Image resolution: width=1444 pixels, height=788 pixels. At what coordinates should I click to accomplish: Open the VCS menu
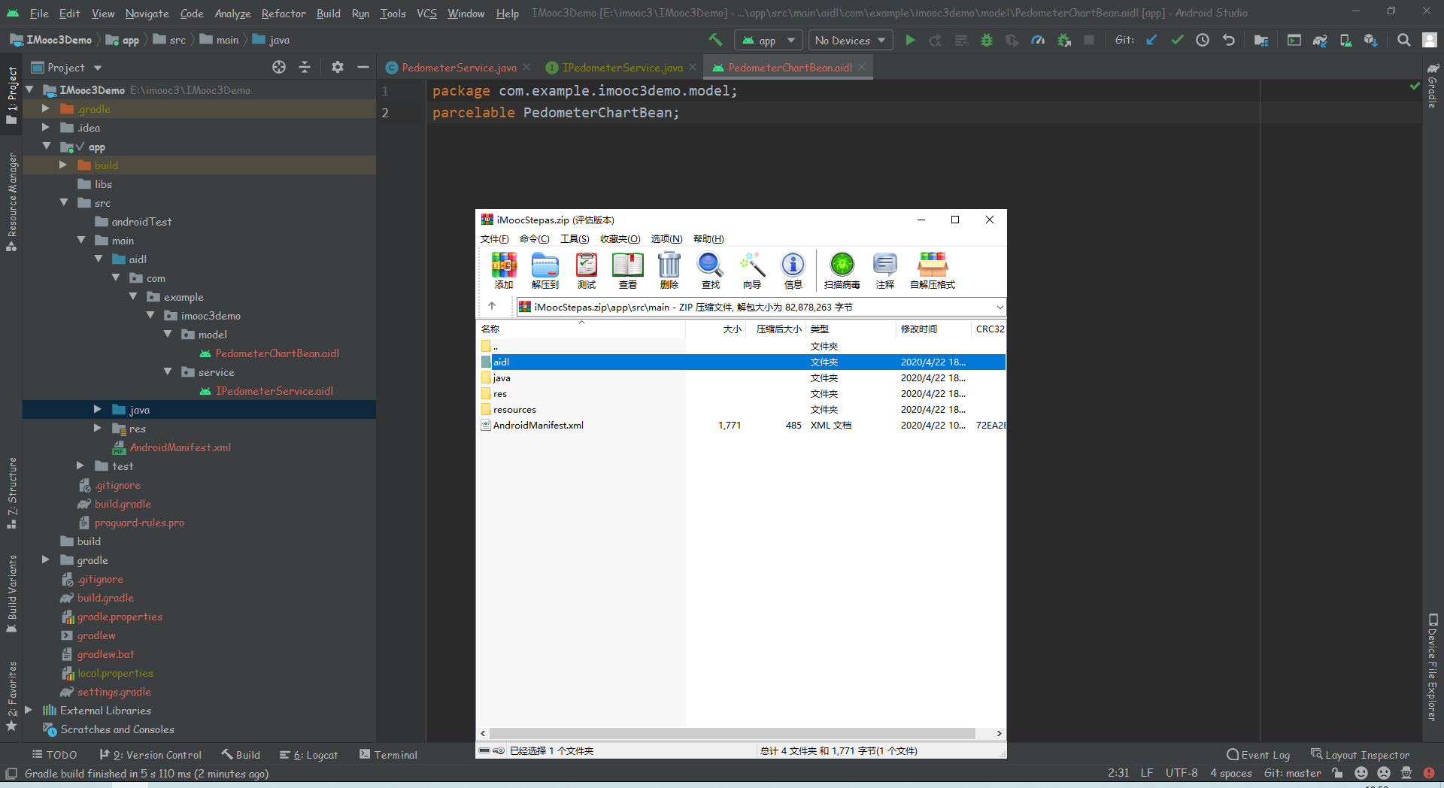[x=426, y=13]
